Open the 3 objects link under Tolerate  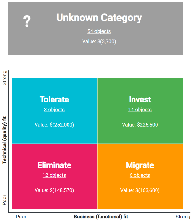coord(54,110)
